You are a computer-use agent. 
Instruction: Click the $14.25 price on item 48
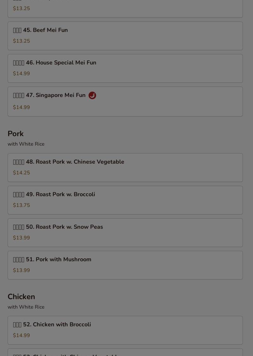coord(22,173)
